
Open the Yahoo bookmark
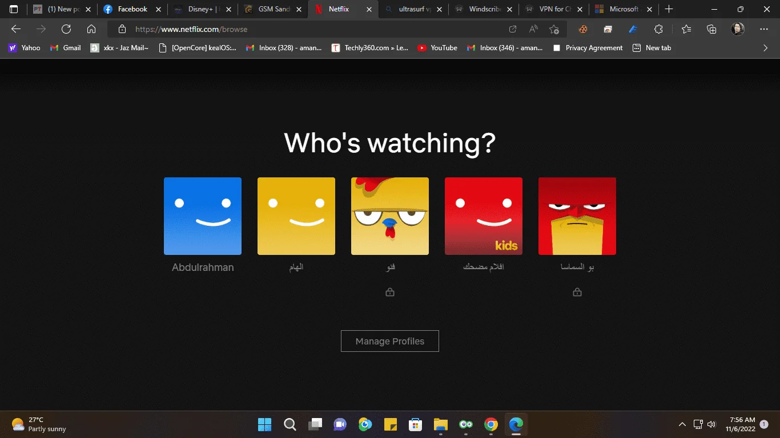(x=24, y=48)
